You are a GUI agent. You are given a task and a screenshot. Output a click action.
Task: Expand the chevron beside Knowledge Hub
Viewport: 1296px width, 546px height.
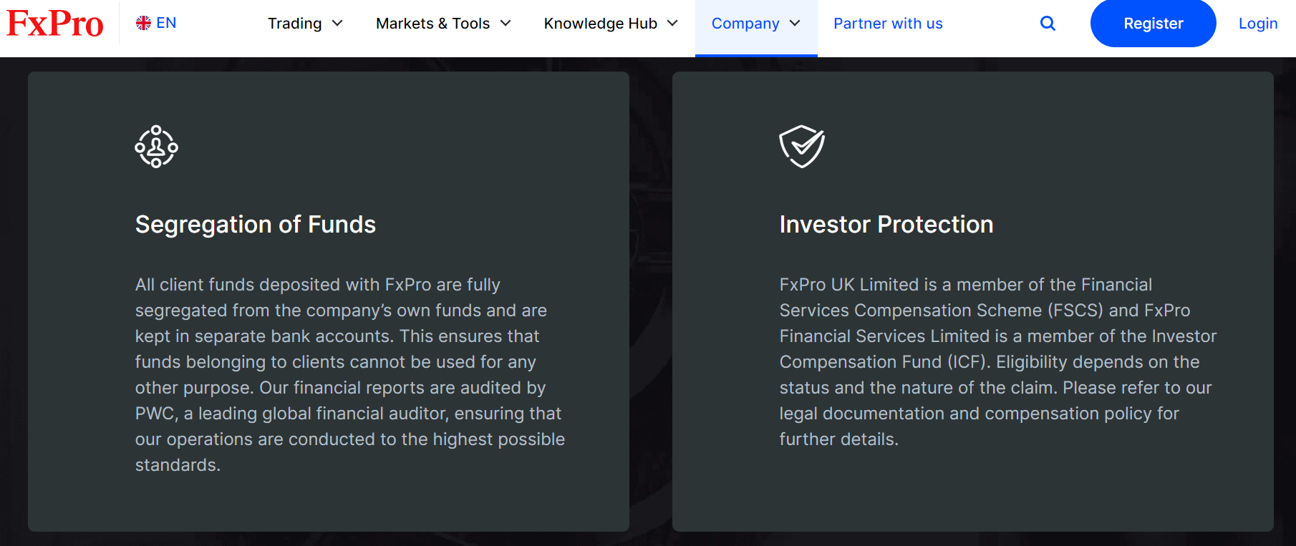[672, 24]
